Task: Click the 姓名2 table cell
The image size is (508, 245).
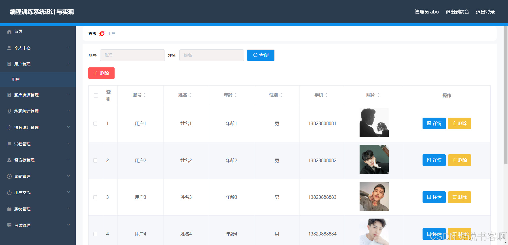Action: click(x=186, y=160)
